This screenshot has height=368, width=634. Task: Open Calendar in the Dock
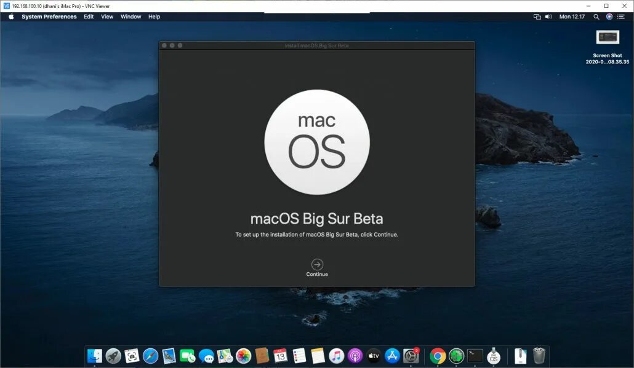(281, 356)
